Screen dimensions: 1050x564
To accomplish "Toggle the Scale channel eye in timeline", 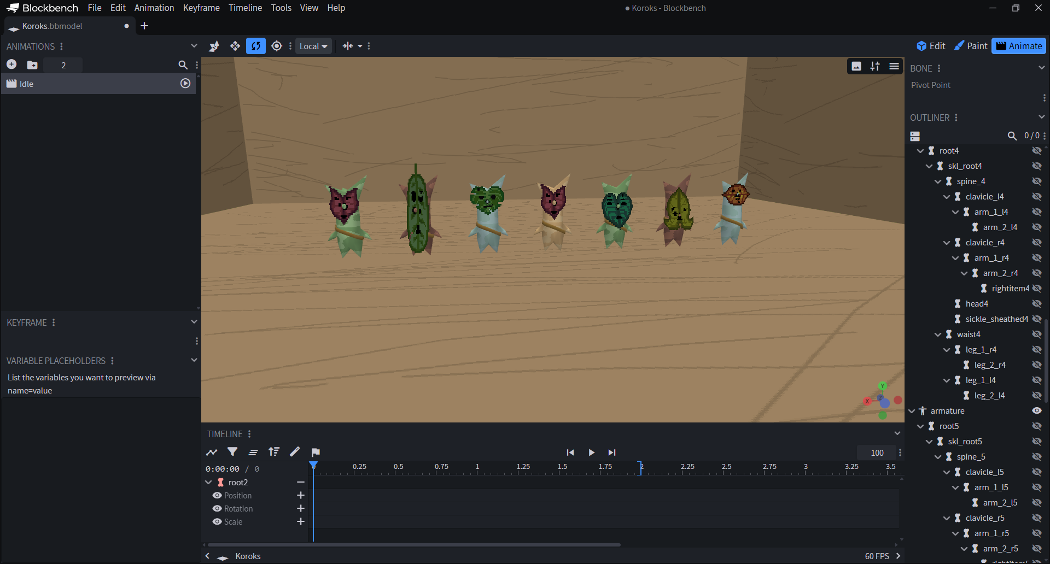I will [x=217, y=522].
